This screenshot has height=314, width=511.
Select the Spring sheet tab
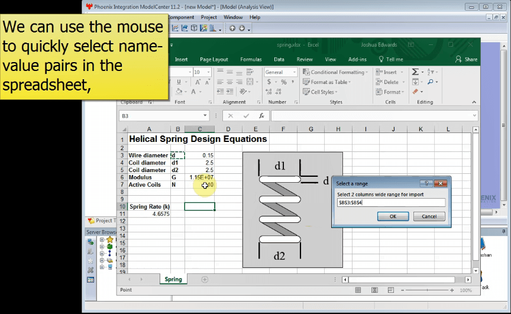click(x=173, y=279)
